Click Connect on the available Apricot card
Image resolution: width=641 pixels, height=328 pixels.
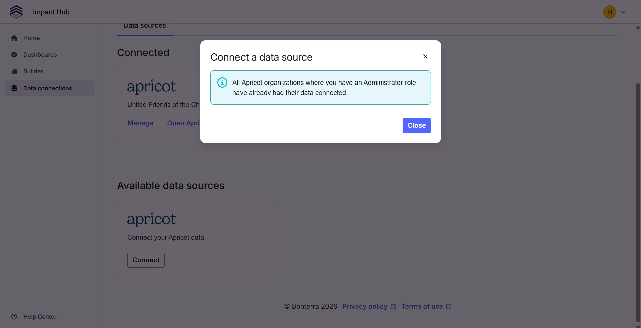pyautogui.click(x=146, y=260)
